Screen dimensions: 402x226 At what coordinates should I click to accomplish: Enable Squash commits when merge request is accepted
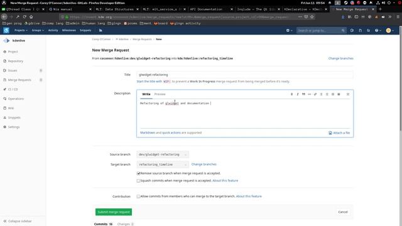(138, 181)
